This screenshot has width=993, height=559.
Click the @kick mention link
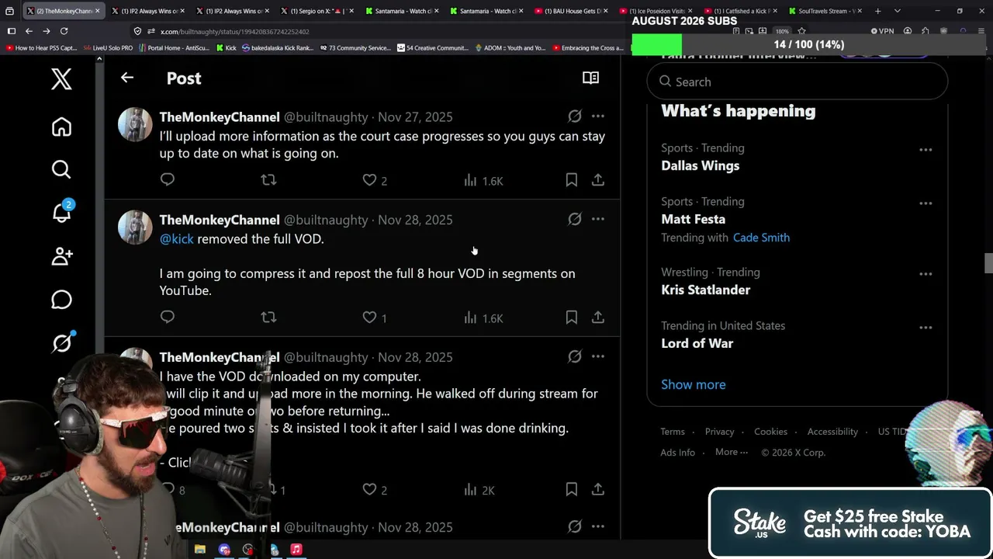(176, 239)
